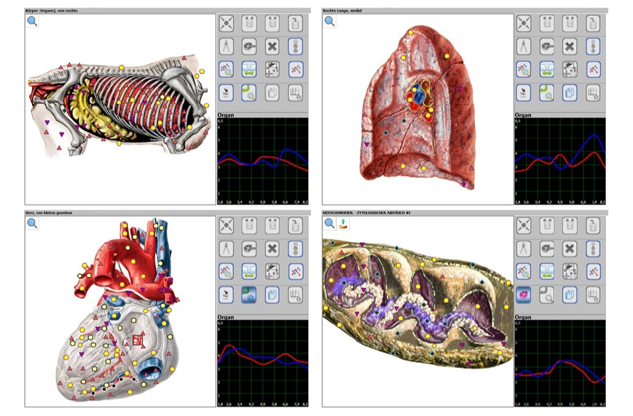Click the 'FM' red marker on the heart image
Screen dimensions: 633x416
pos(136,339)
